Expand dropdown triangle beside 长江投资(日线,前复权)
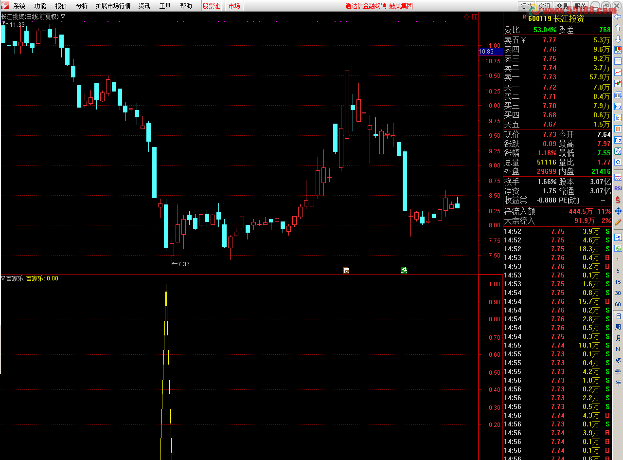Viewport: 623px width, 460px height. tap(63, 17)
